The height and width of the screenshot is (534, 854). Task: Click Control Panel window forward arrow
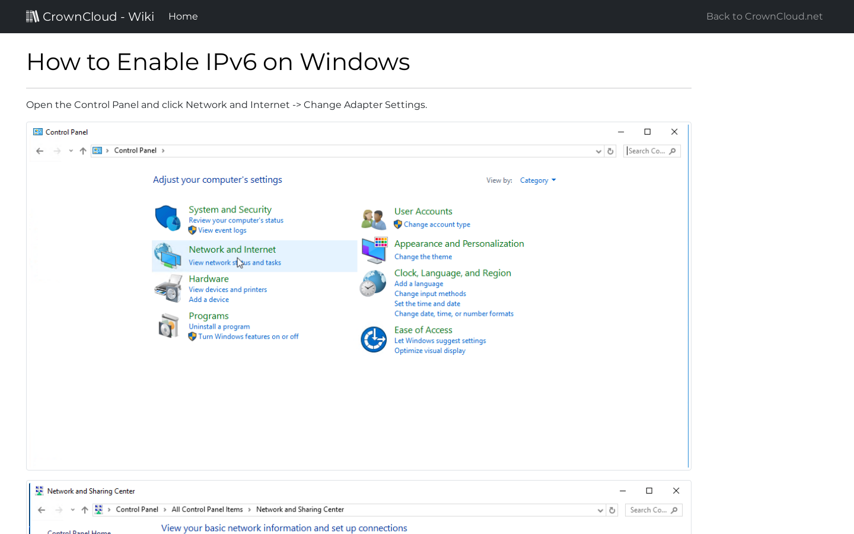click(x=57, y=151)
